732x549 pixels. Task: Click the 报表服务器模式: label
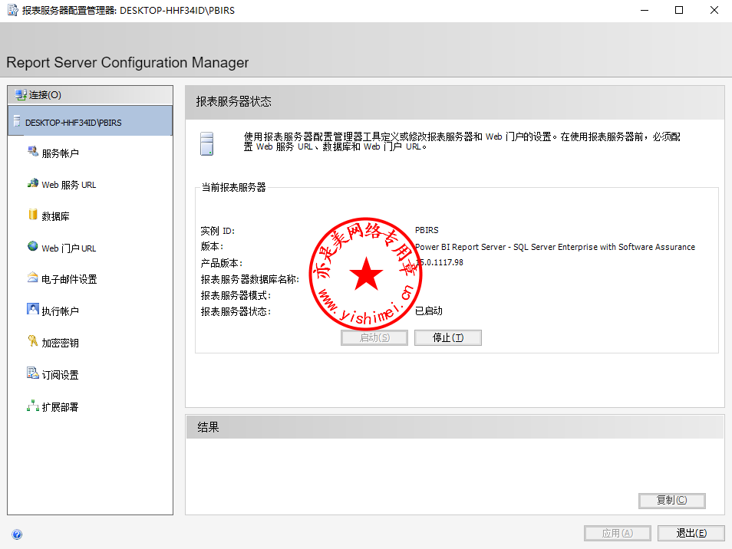click(236, 296)
